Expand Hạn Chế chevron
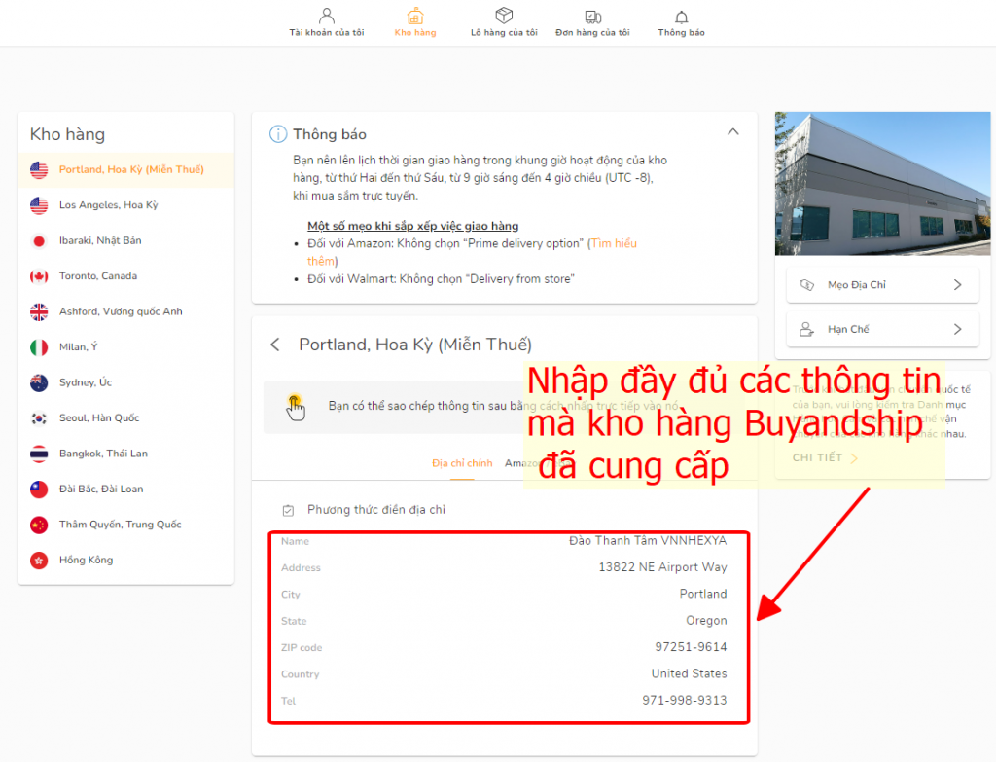Image resolution: width=996 pixels, height=762 pixels. [x=957, y=329]
